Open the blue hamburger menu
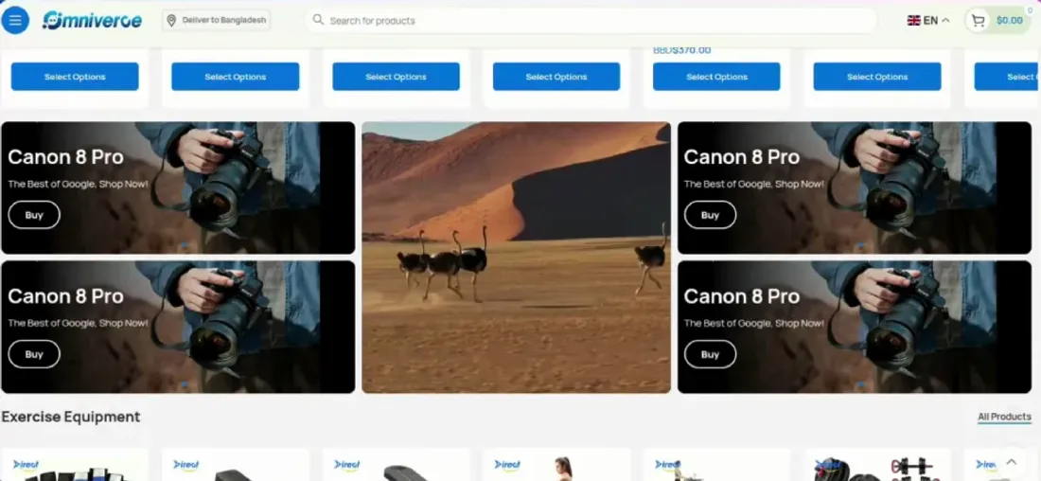The width and height of the screenshot is (1041, 481). [15, 21]
